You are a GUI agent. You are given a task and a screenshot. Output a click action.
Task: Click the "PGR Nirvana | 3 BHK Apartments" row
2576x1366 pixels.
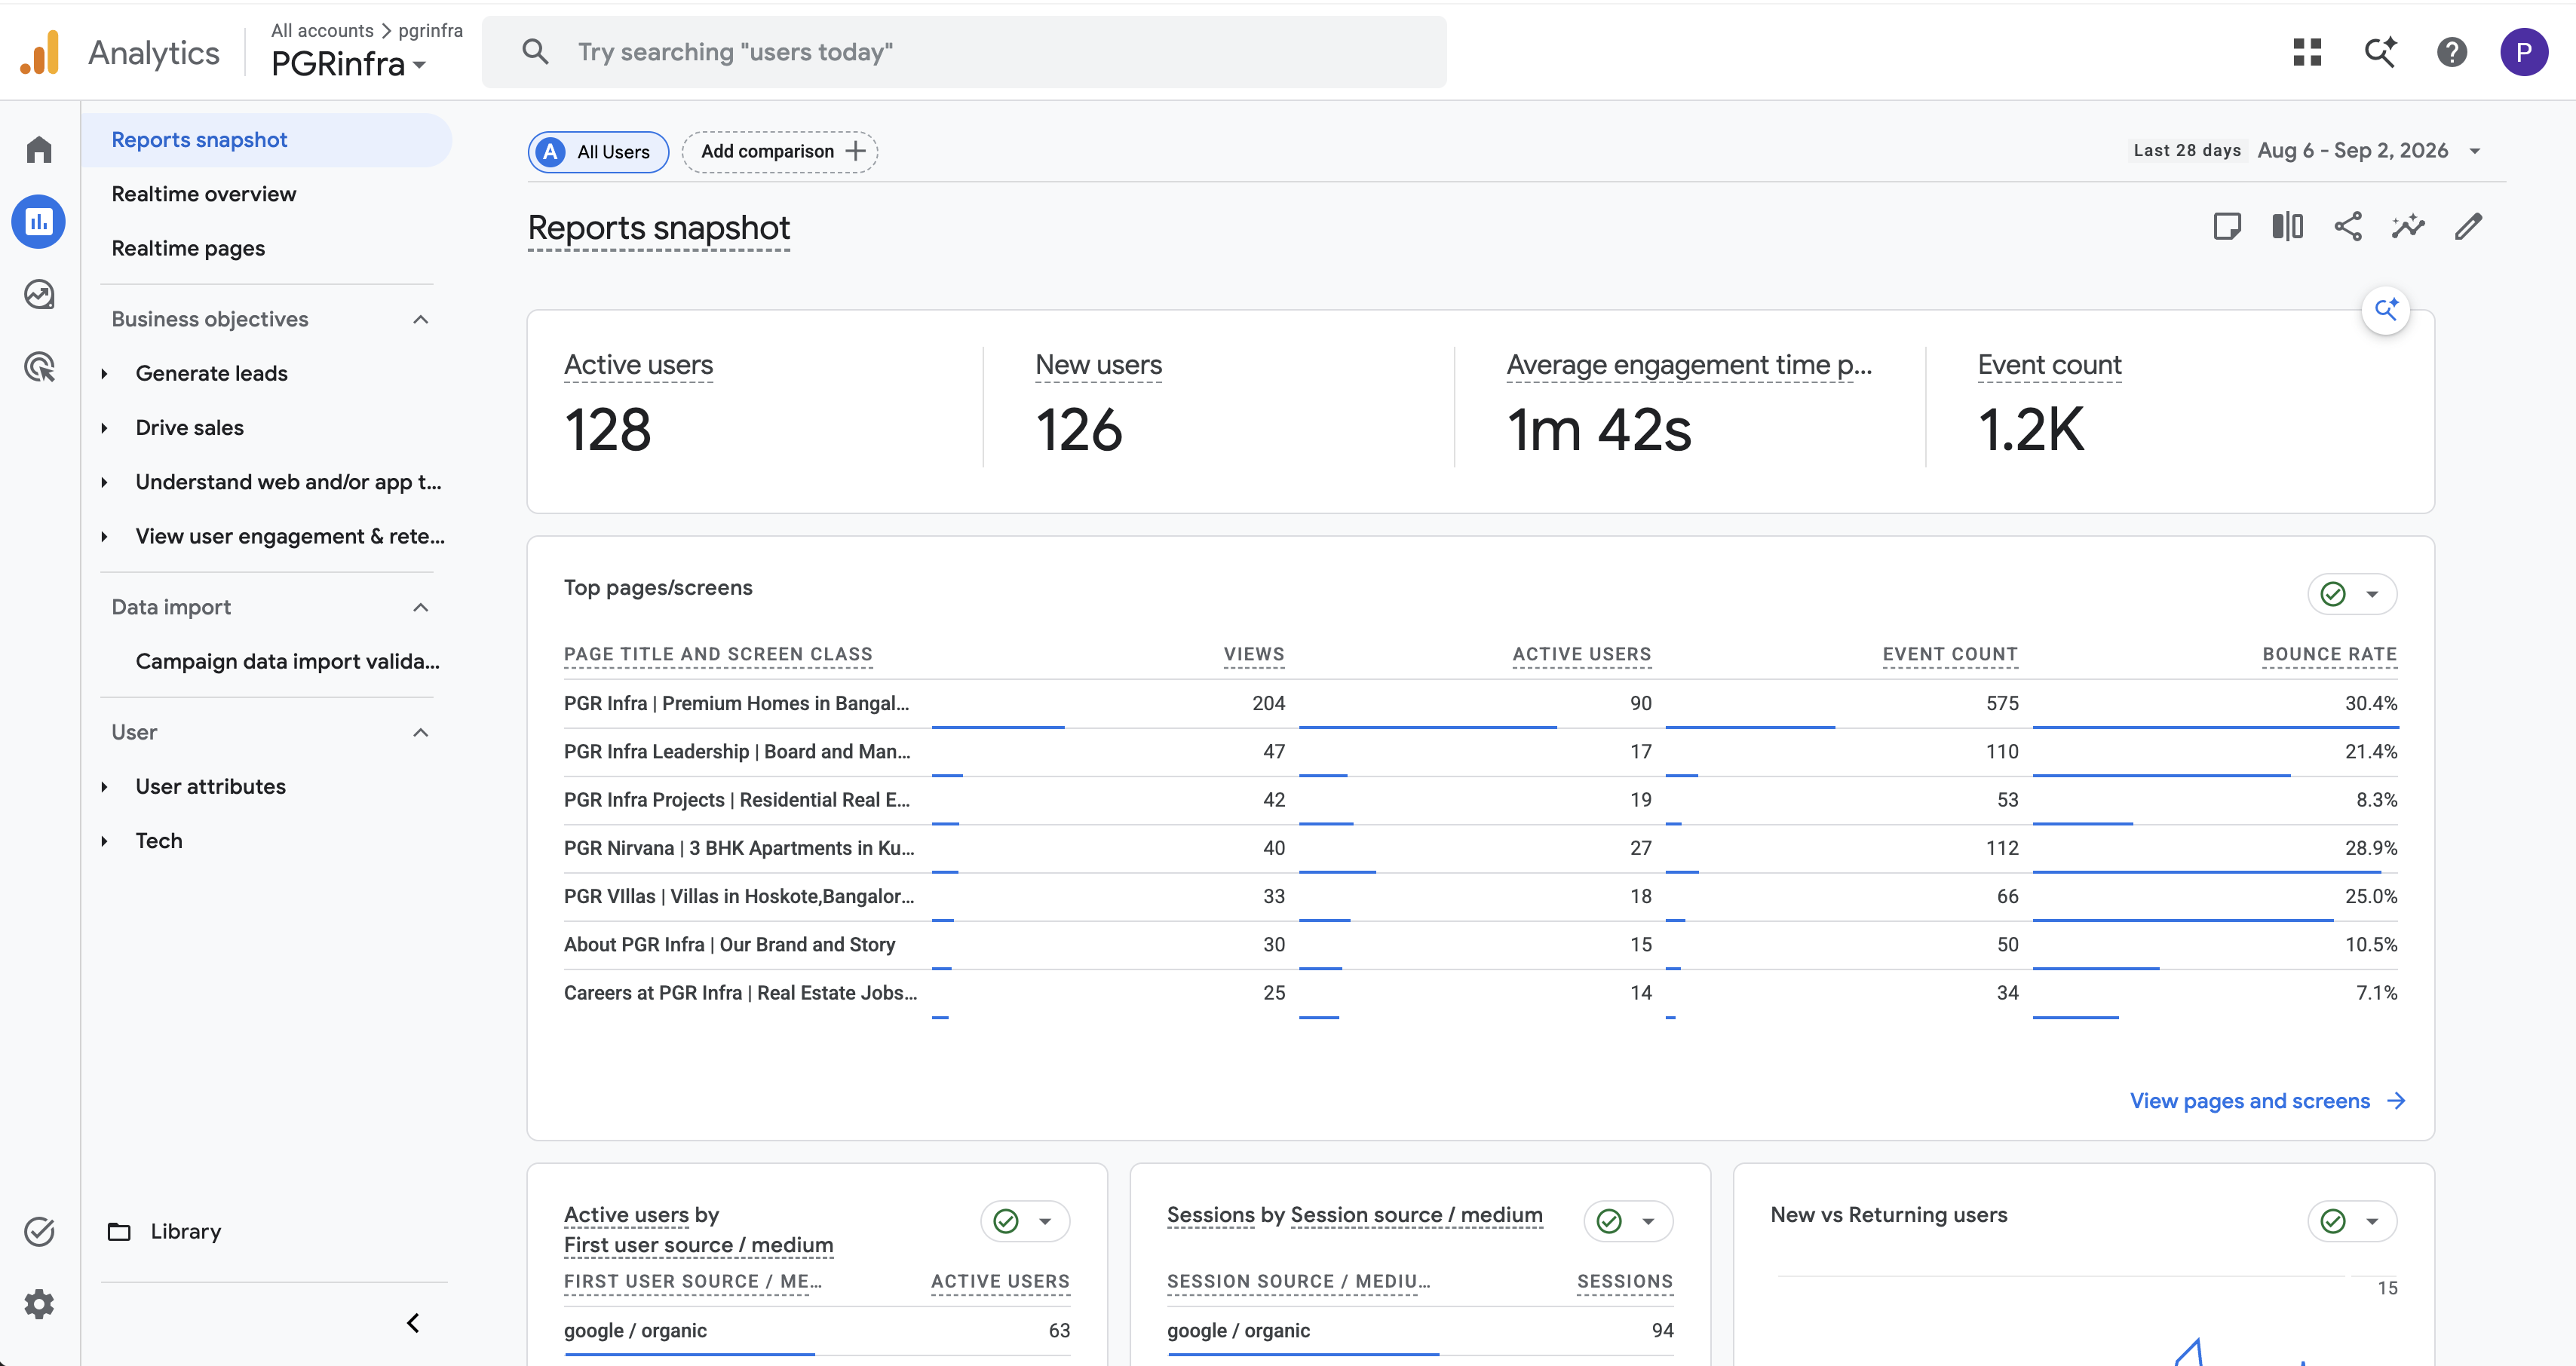[1480, 848]
